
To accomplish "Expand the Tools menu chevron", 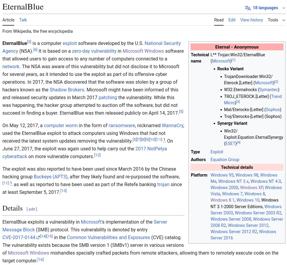I will tap(283, 20).
